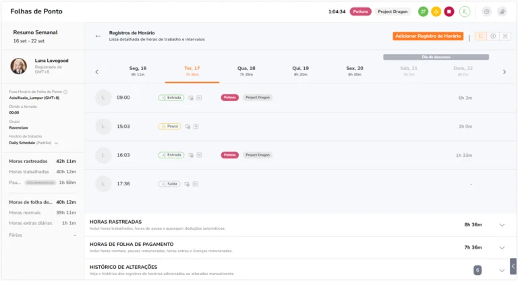518x281 pixels.
Task: Click the Project Dragon tag in the top header
Action: coord(393,11)
